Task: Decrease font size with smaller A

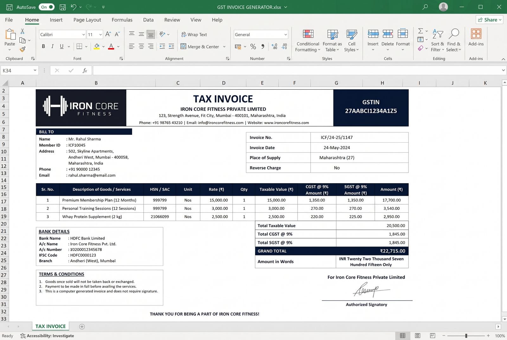Action: (x=117, y=34)
